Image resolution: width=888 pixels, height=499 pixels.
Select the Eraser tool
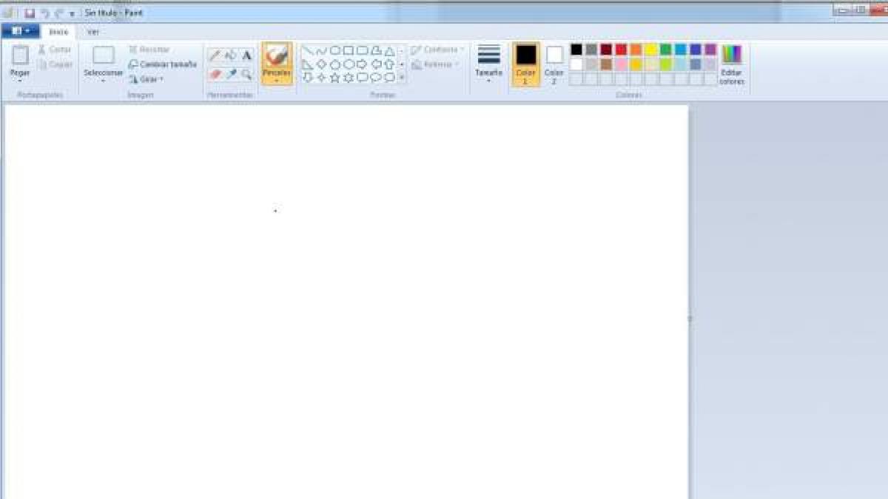point(215,74)
